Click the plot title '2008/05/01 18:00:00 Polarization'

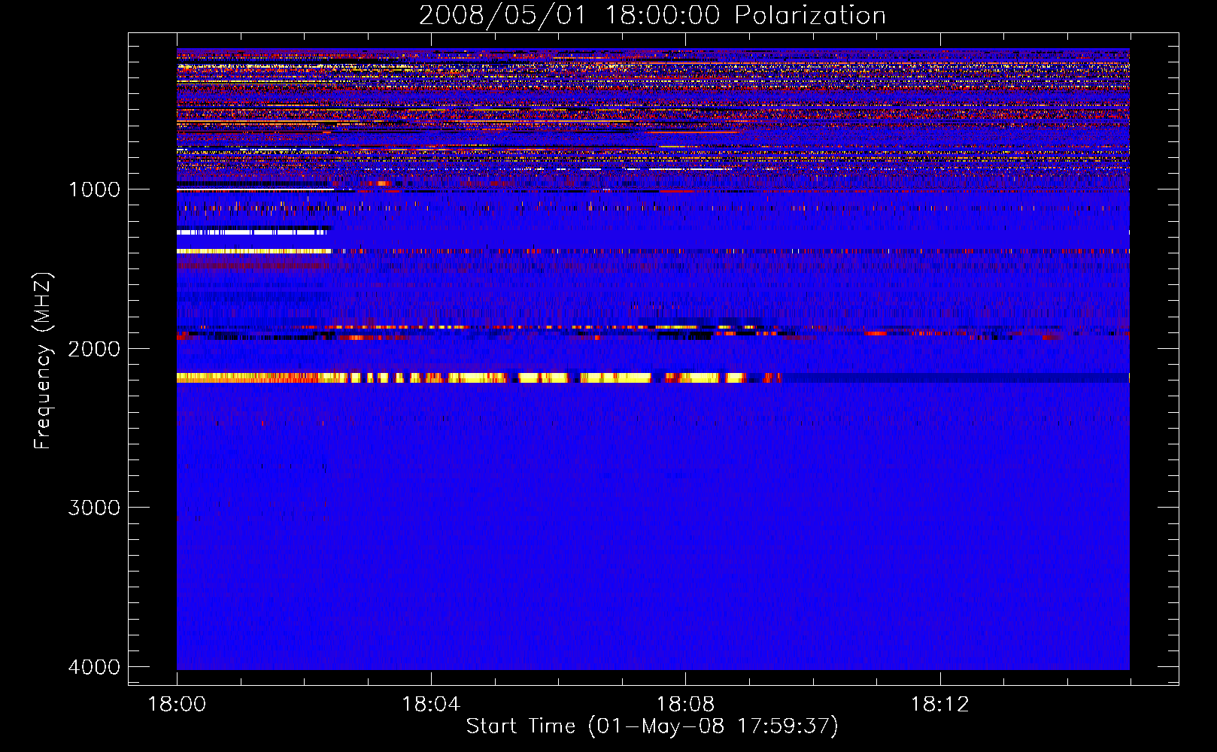tap(652, 15)
